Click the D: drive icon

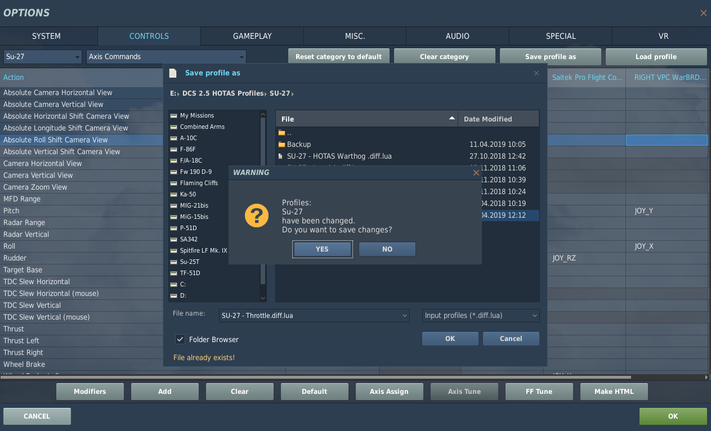174,295
